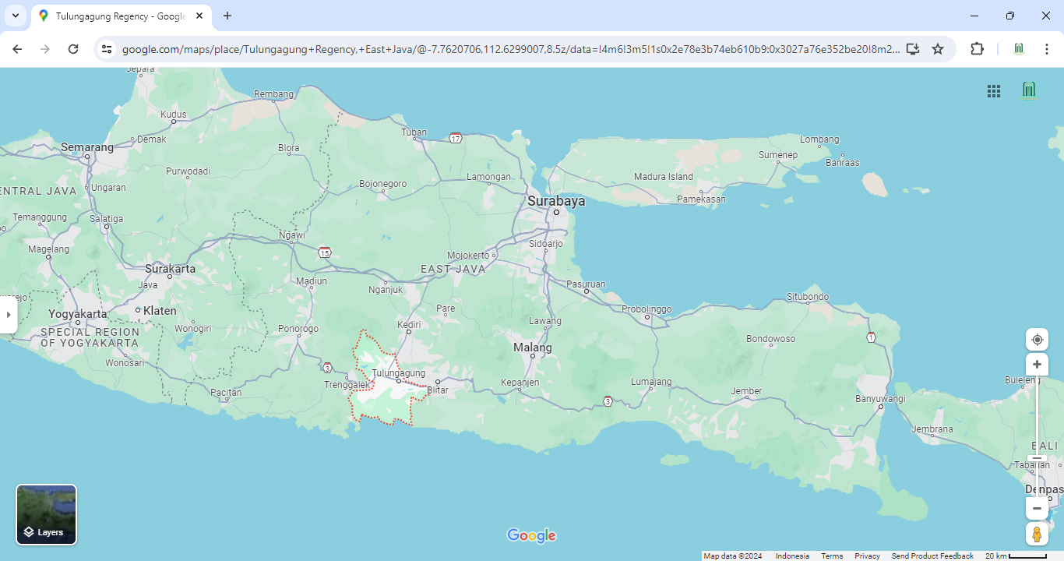Image resolution: width=1064 pixels, height=561 pixels.
Task: Click the address bar URL field
Action: tap(511, 49)
